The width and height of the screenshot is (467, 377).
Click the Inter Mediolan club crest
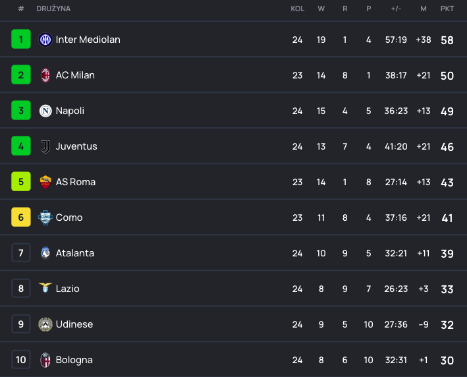pyautogui.click(x=45, y=40)
